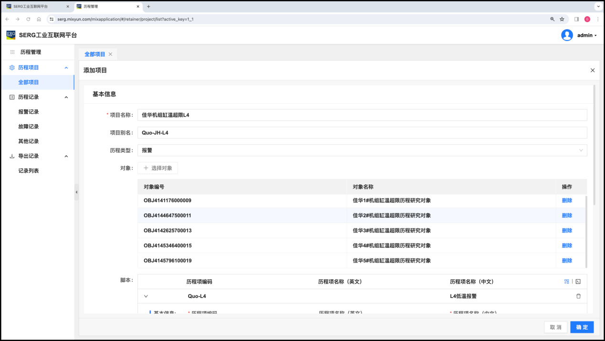This screenshot has width=605, height=341.
Task: Click the sidebar collapse handle arrow
Action: [76, 192]
